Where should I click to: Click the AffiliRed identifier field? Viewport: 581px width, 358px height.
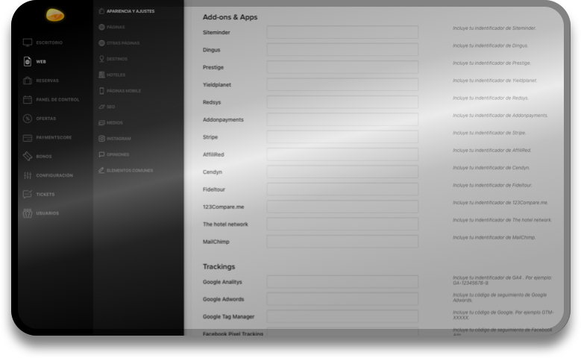pos(342,154)
